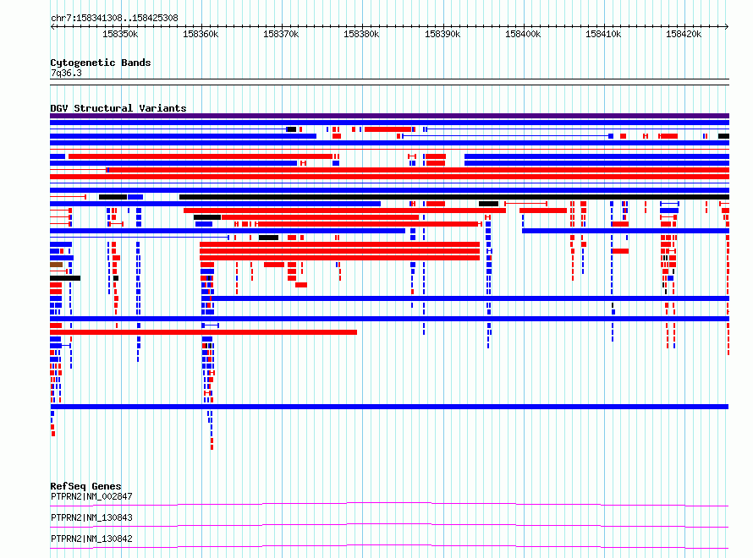753x558 pixels.
Task: Select the small brown variant feature
Action: [x=56, y=265]
